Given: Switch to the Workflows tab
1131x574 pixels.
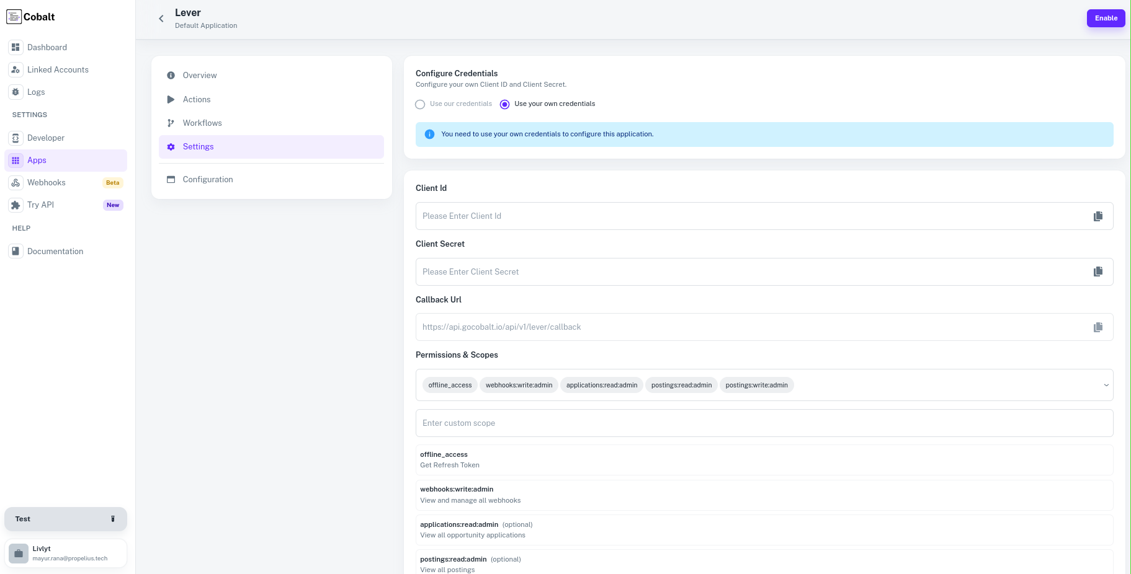Looking at the screenshot, I should [202, 123].
